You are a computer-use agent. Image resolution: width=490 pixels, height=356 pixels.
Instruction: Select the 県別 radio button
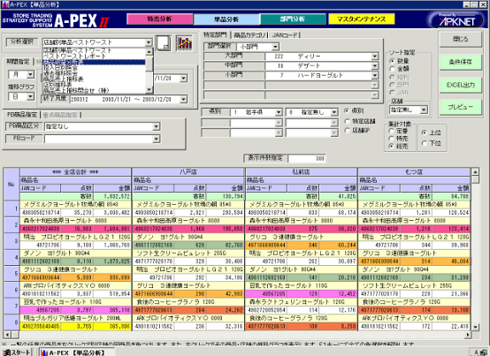point(347,110)
